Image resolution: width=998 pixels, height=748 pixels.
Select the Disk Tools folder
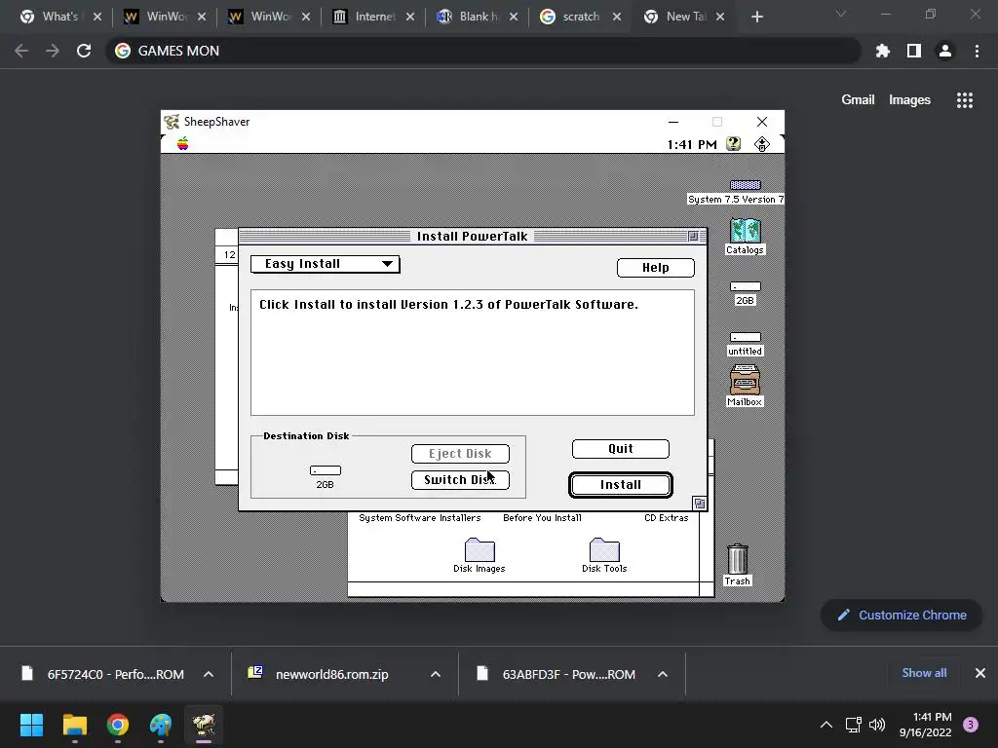coord(604,549)
